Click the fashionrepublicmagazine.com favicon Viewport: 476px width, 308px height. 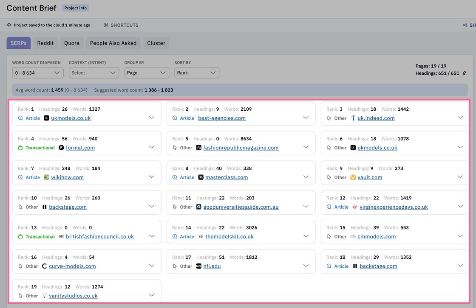[199, 148]
